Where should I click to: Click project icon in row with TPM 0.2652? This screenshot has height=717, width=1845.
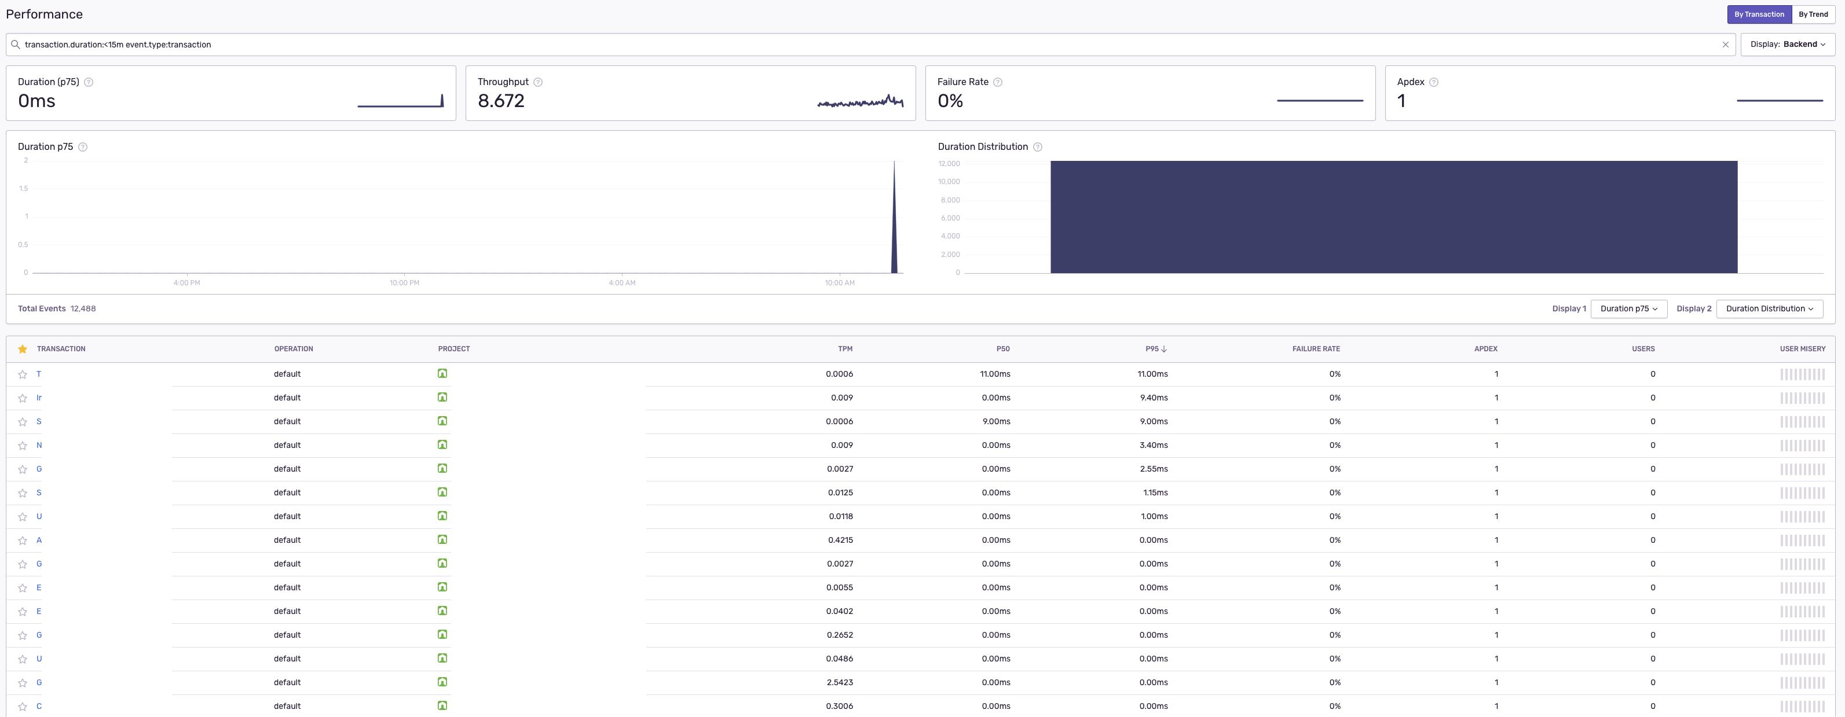tap(442, 635)
